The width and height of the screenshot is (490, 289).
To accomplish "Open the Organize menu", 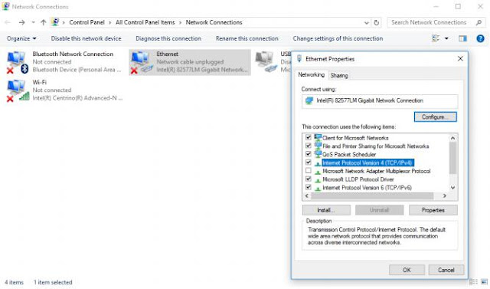I will point(21,38).
